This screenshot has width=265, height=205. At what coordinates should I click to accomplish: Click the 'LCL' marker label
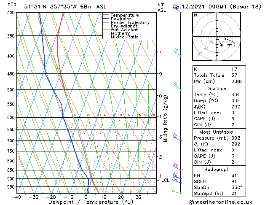165,180
